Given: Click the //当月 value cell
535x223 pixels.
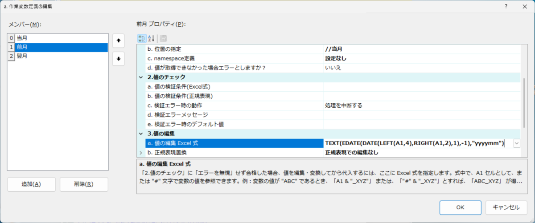Looking at the screenshot, I should (x=422, y=49).
